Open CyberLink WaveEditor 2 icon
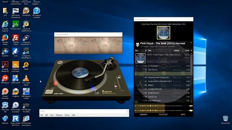This screenshot has width=232, height=130. click(x=26, y=53)
